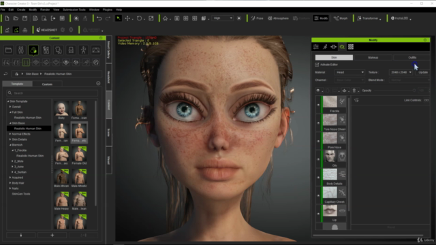The width and height of the screenshot is (436, 245).
Task: Open the Texture size dropdown 2048 x 2048
Action: (x=401, y=72)
